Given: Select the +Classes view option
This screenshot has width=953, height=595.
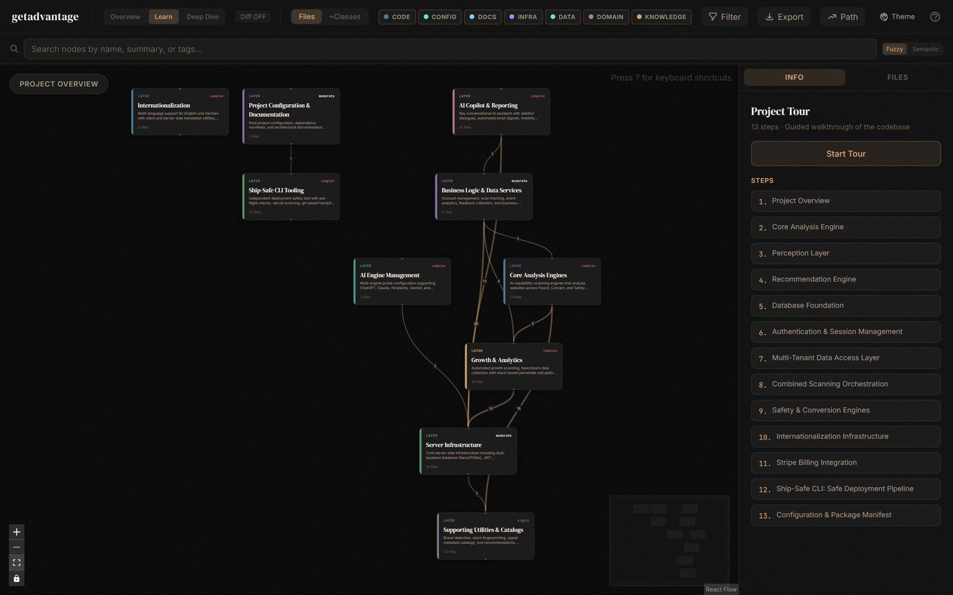Looking at the screenshot, I should [345, 17].
